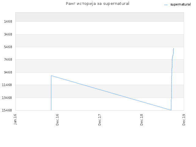Select the 7468 y-axis label
Screen dimensions: 196x147
point(8,59)
